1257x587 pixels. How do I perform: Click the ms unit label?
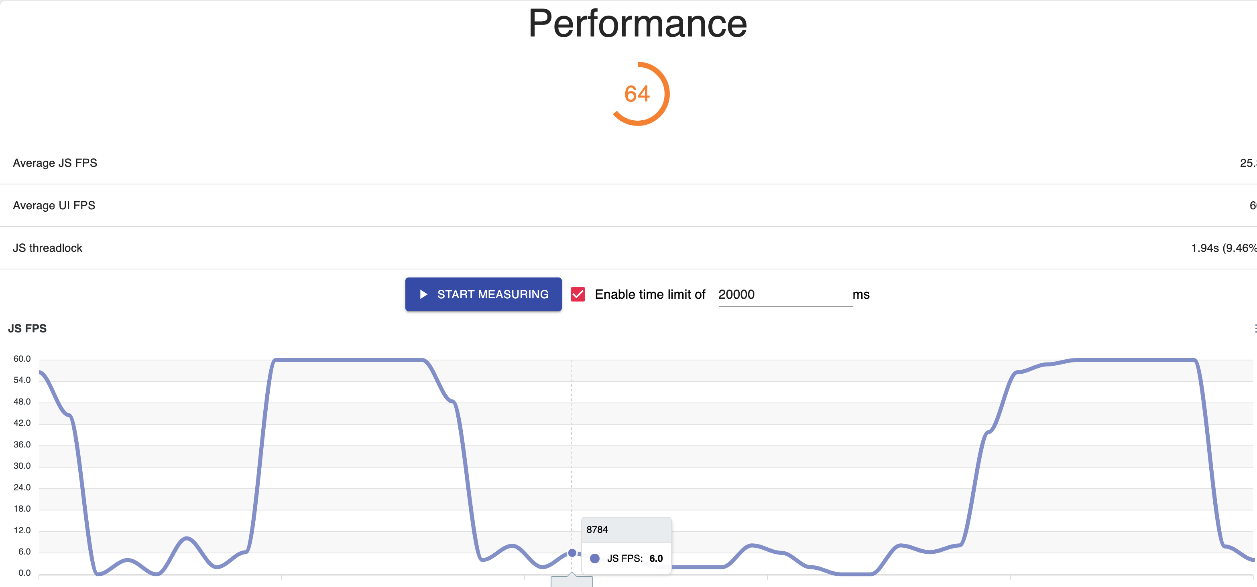[x=861, y=294]
